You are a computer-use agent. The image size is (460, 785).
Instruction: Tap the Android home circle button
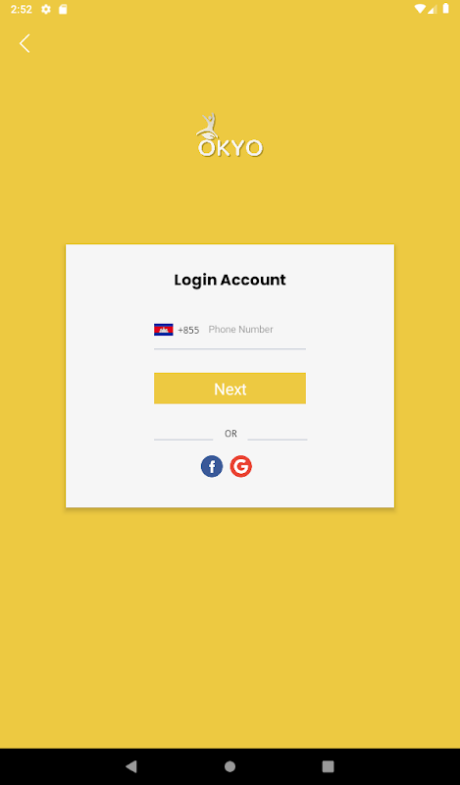coord(230,766)
